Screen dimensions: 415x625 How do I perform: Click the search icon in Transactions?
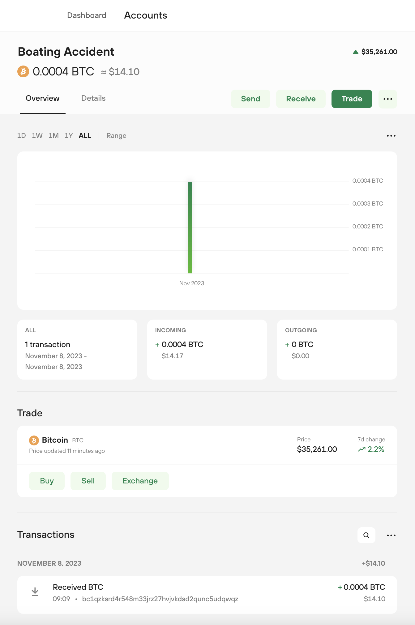tap(366, 535)
